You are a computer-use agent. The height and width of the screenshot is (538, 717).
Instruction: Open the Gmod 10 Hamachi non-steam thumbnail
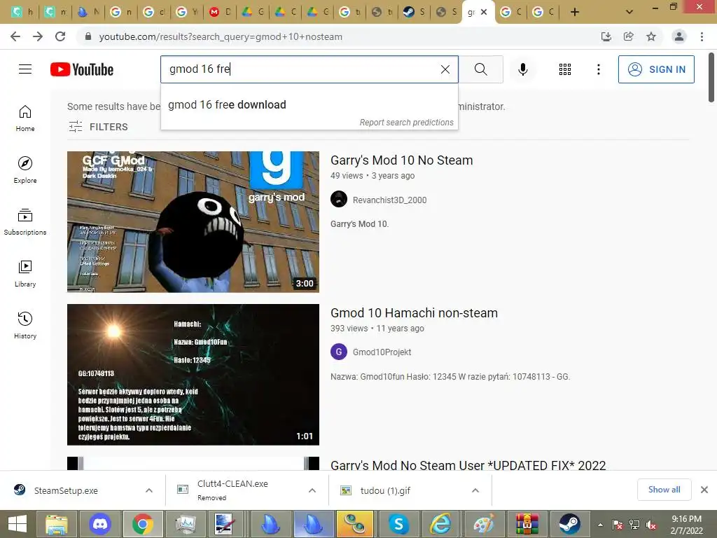point(193,375)
